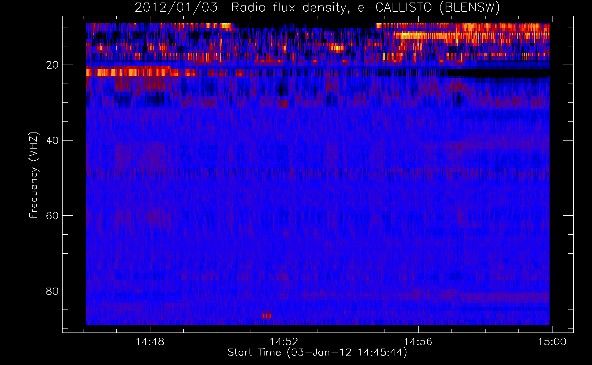This screenshot has height=365, width=592.
Task: Click the '20' frequency tick label
Action: click(x=52, y=65)
